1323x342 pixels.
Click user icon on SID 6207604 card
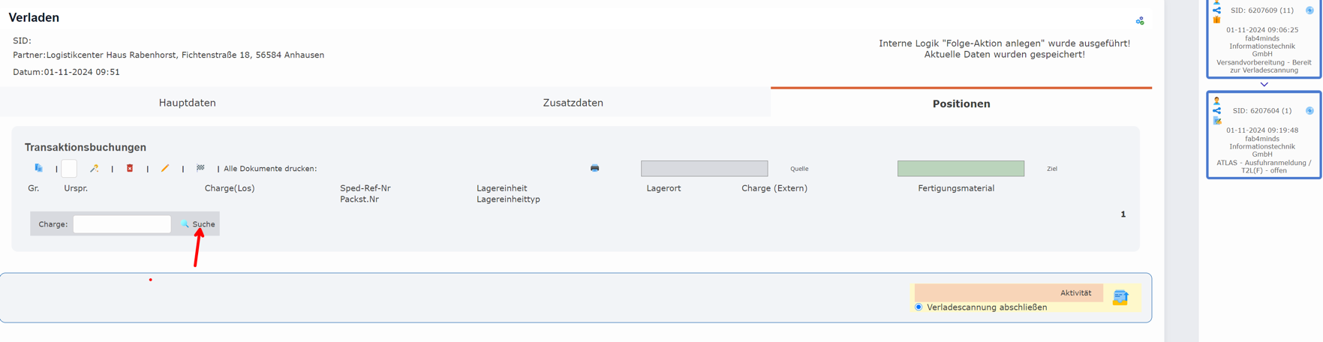1216,100
